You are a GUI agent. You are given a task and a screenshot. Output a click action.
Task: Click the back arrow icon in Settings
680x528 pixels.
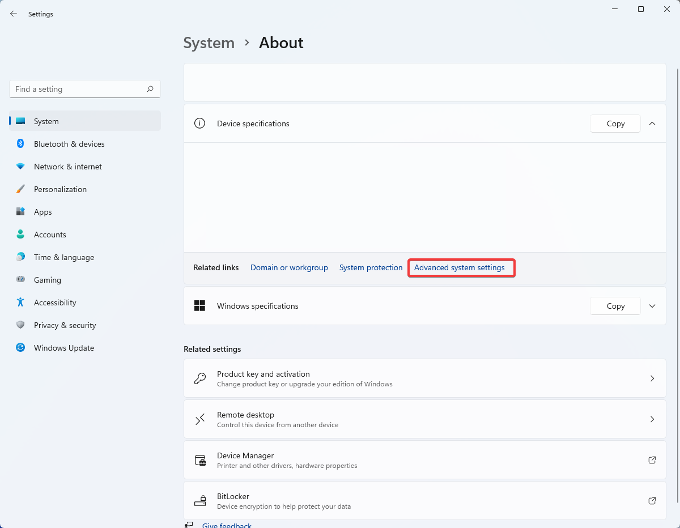point(14,14)
